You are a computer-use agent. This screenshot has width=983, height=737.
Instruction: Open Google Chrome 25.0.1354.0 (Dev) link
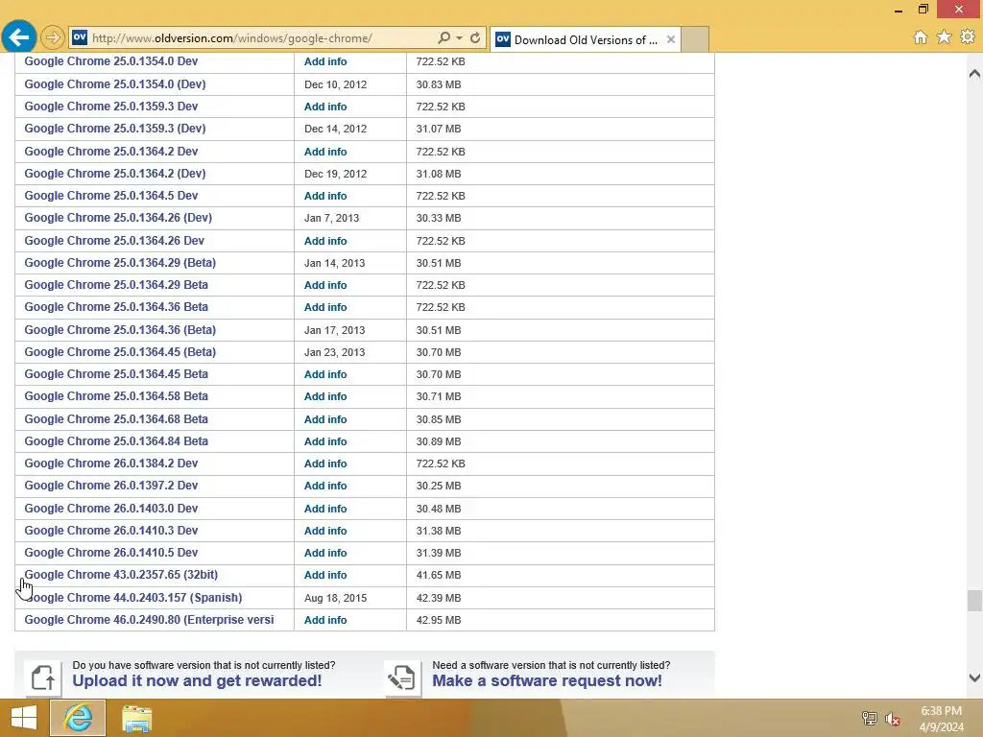point(115,84)
